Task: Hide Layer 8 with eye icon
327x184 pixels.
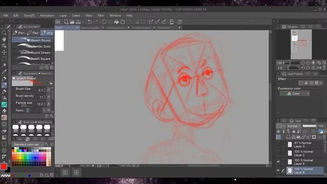Action: [278, 171]
